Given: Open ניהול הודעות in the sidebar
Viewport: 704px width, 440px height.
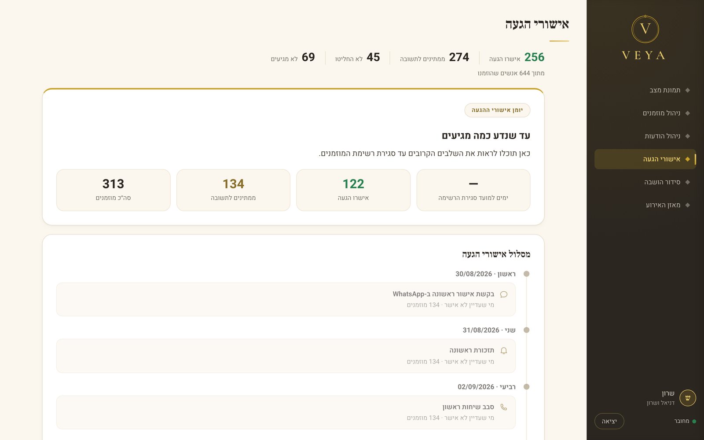Looking at the screenshot, I should 645,136.
